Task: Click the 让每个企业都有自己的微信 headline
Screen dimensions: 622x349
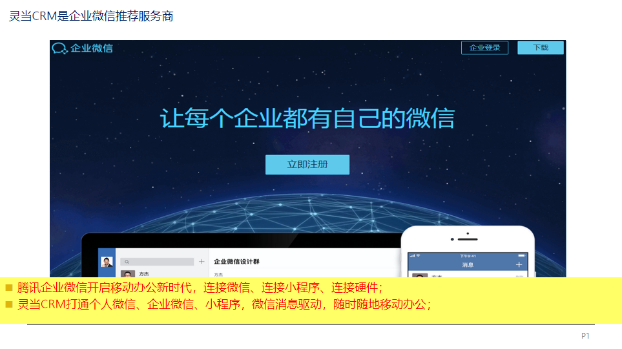Action: coord(307,118)
